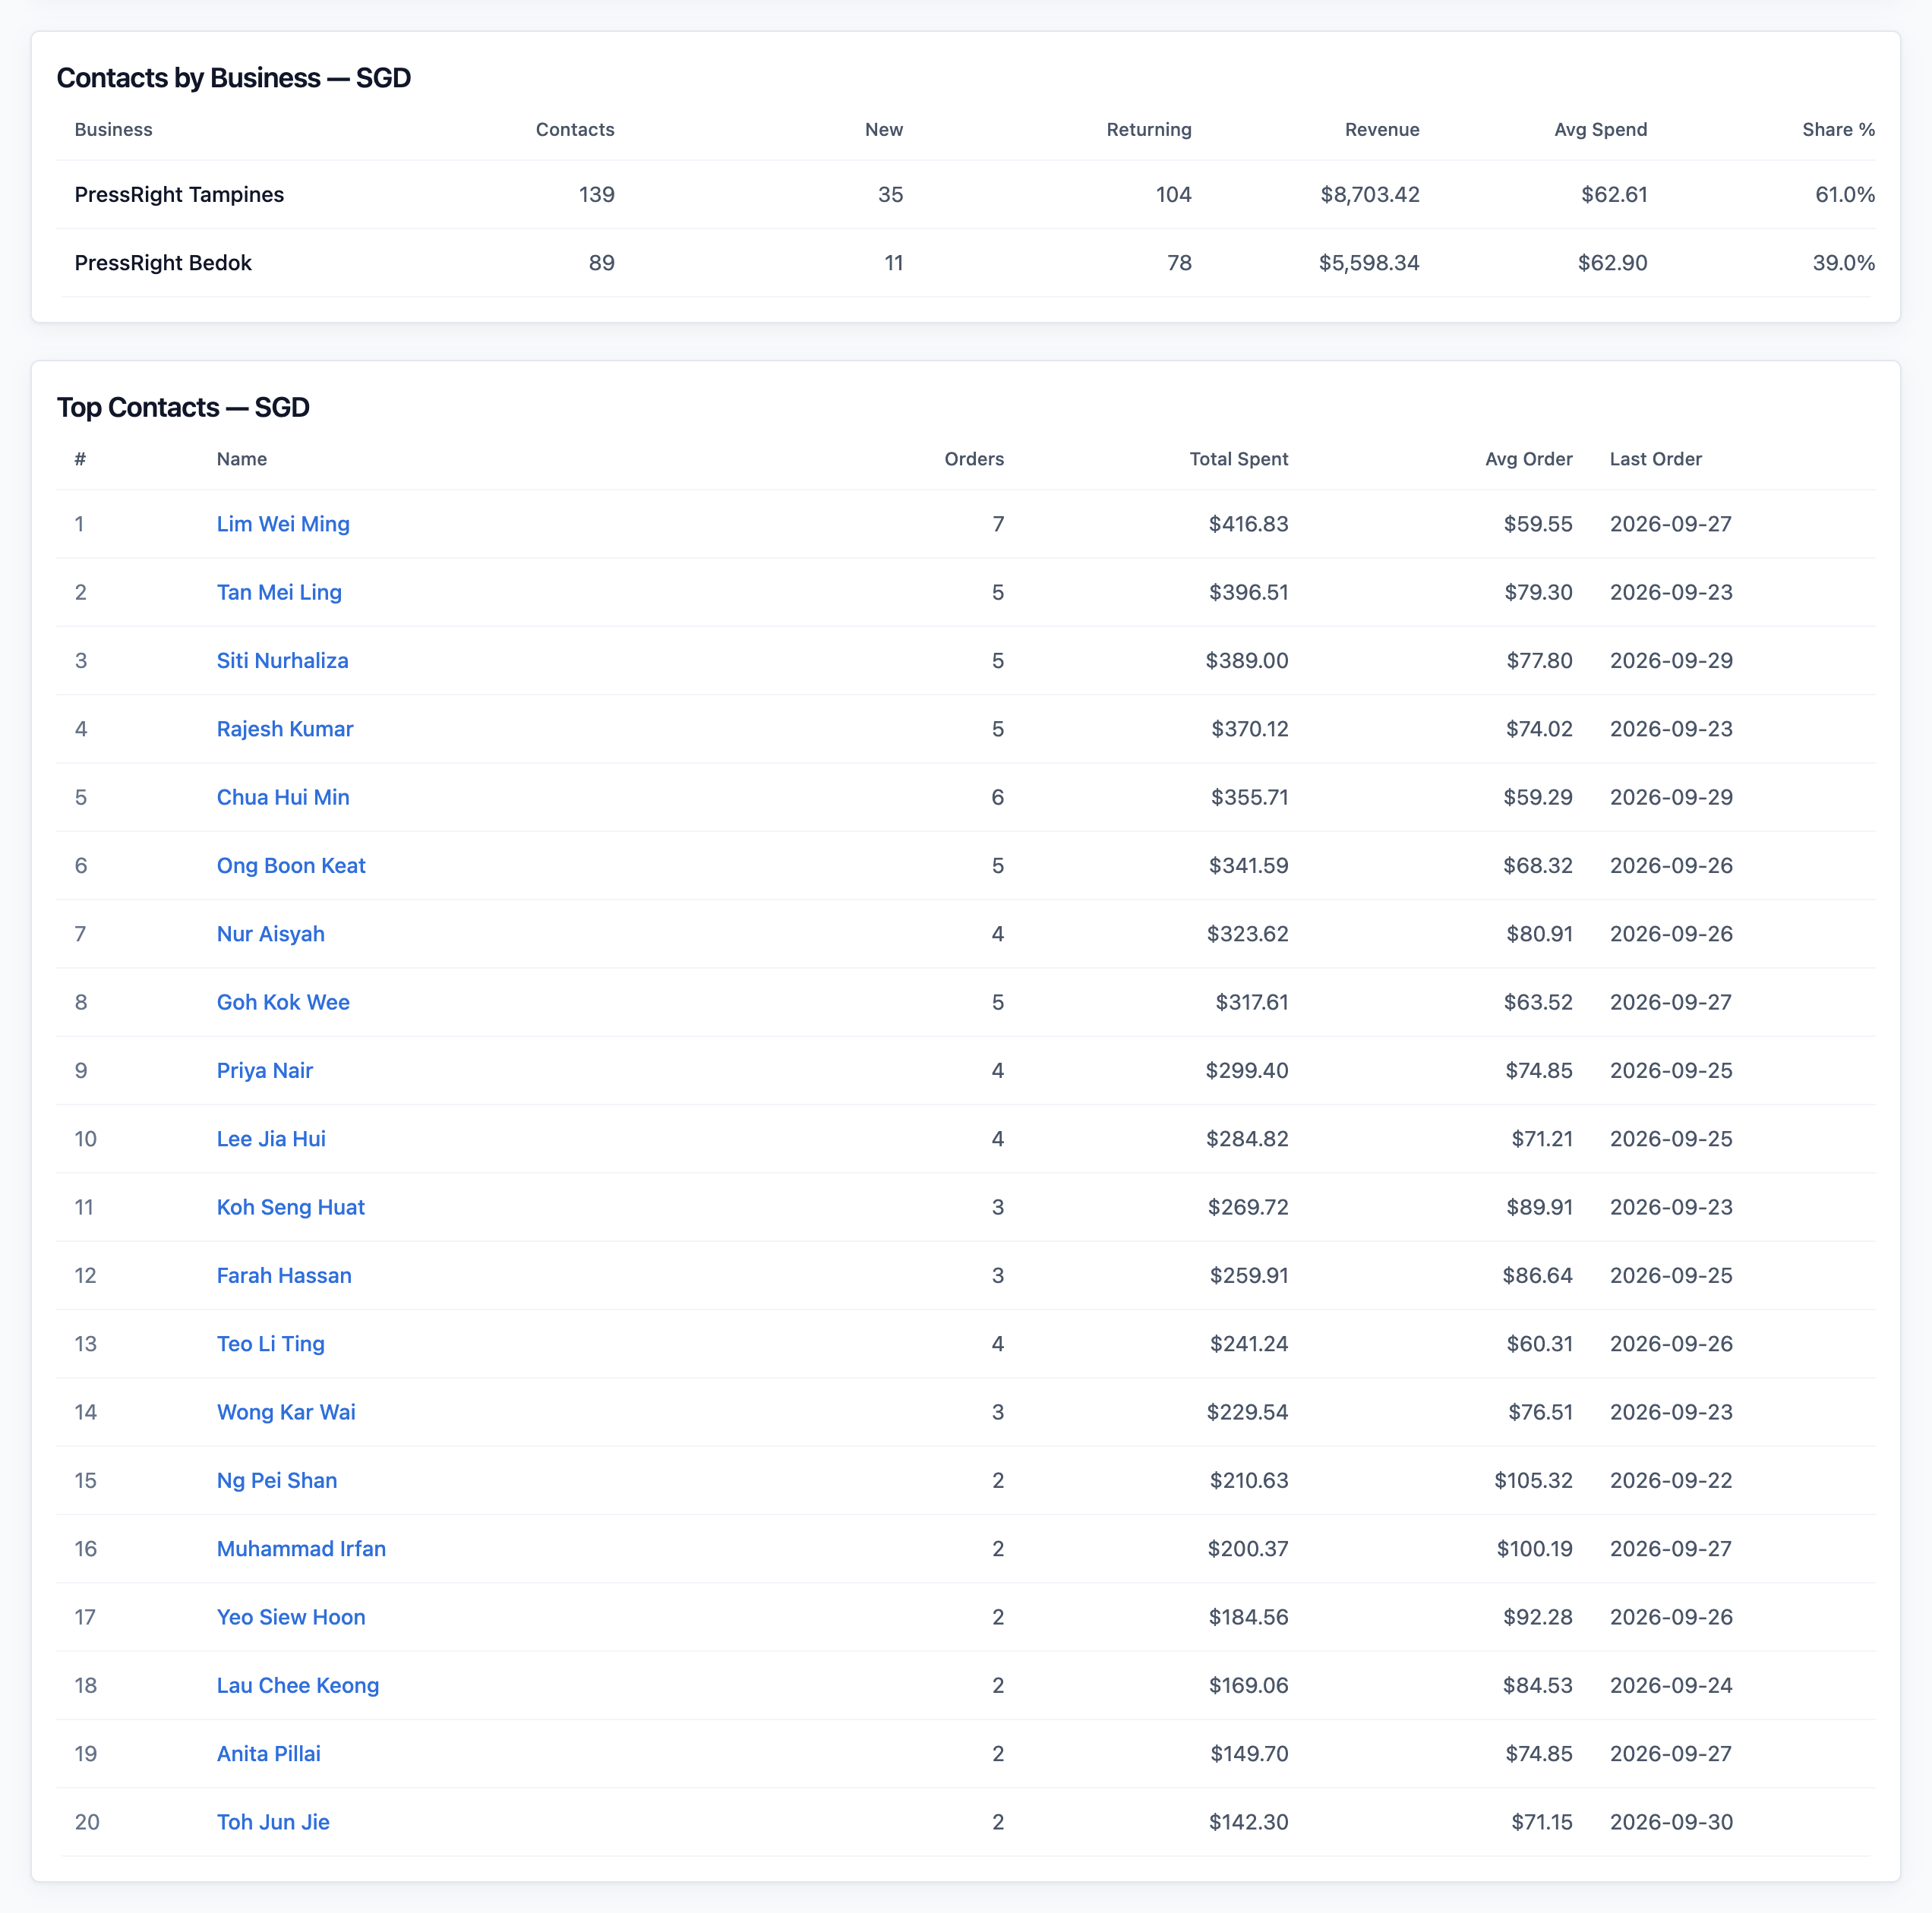The image size is (1932, 1913).
Task: Open Nur Aisyah contact link
Action: pos(271,934)
